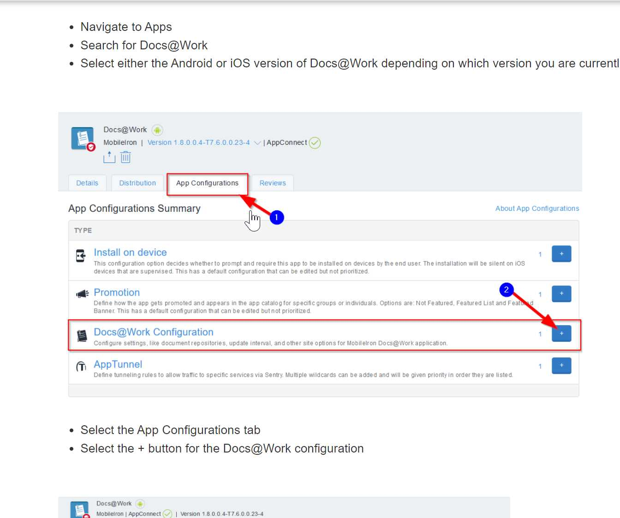Add an Install on device configuration

[x=561, y=254]
